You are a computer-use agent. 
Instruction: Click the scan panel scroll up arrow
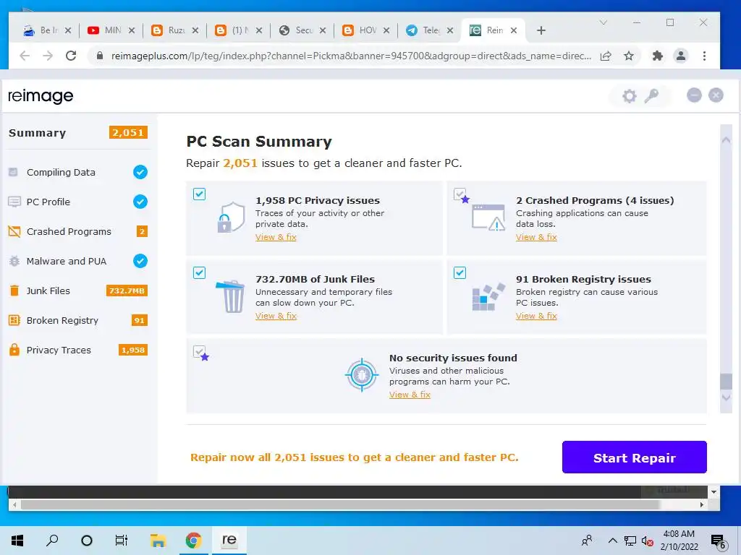726,140
